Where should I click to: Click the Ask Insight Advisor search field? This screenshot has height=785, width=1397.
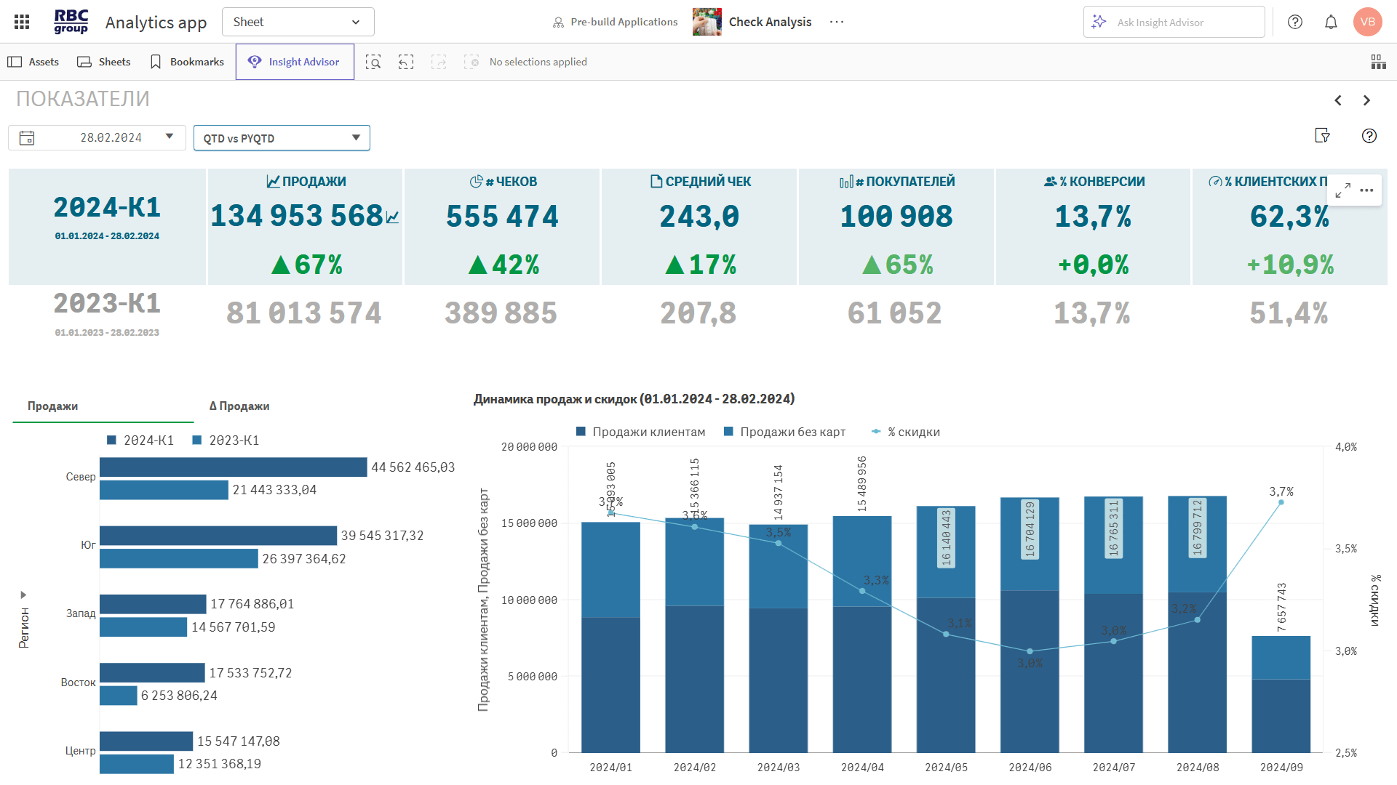[x=1174, y=23]
